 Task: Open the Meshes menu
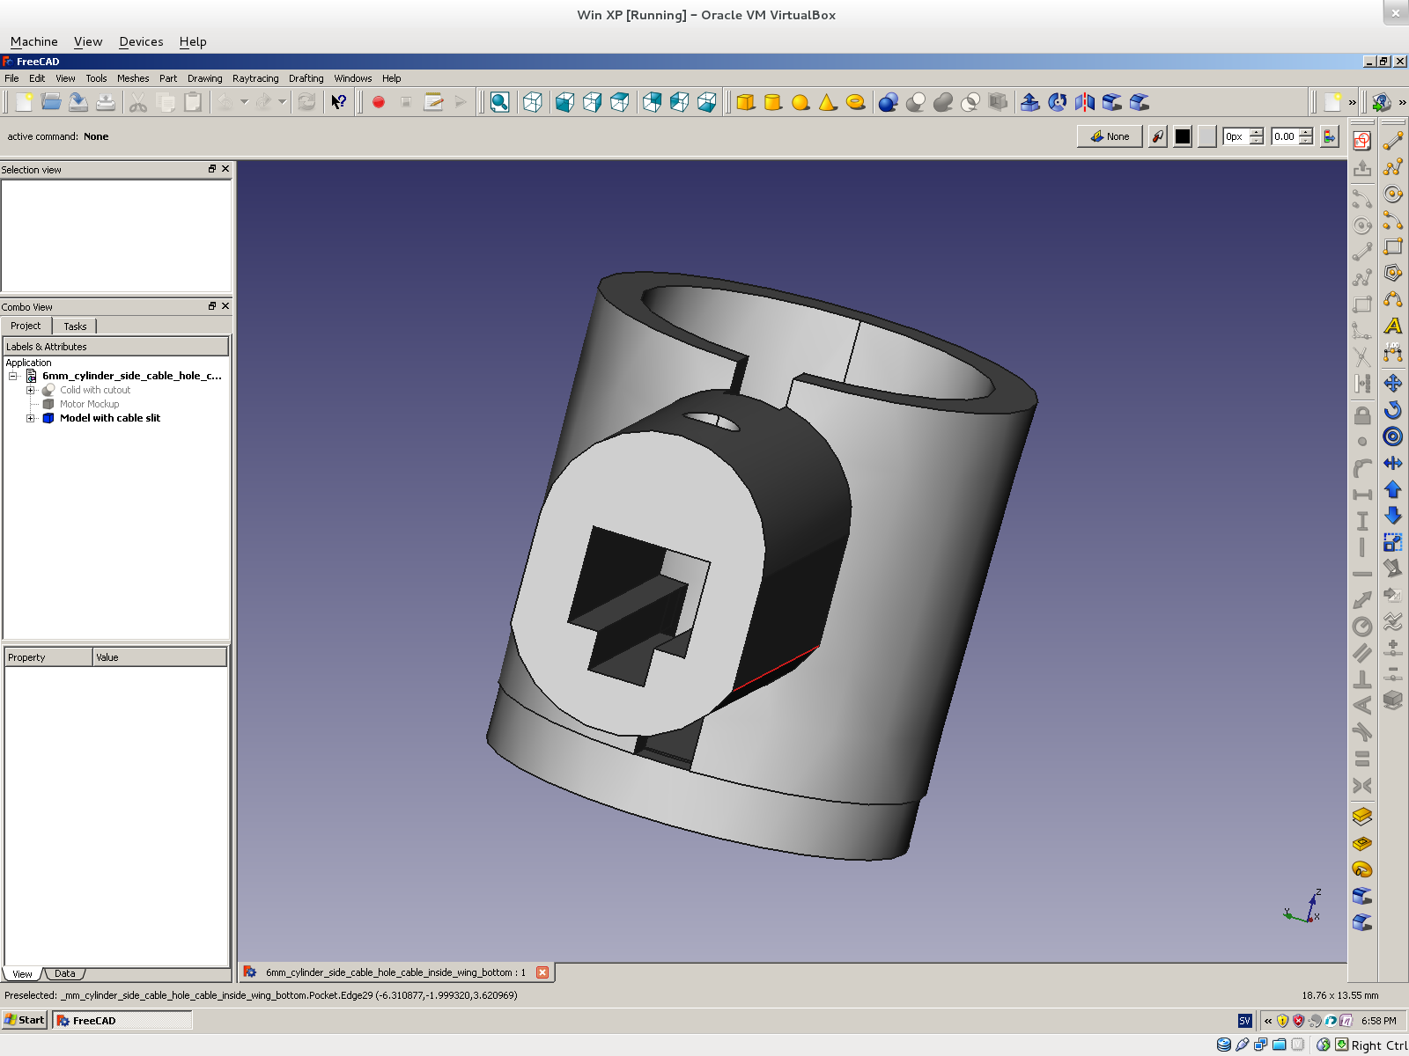(133, 78)
